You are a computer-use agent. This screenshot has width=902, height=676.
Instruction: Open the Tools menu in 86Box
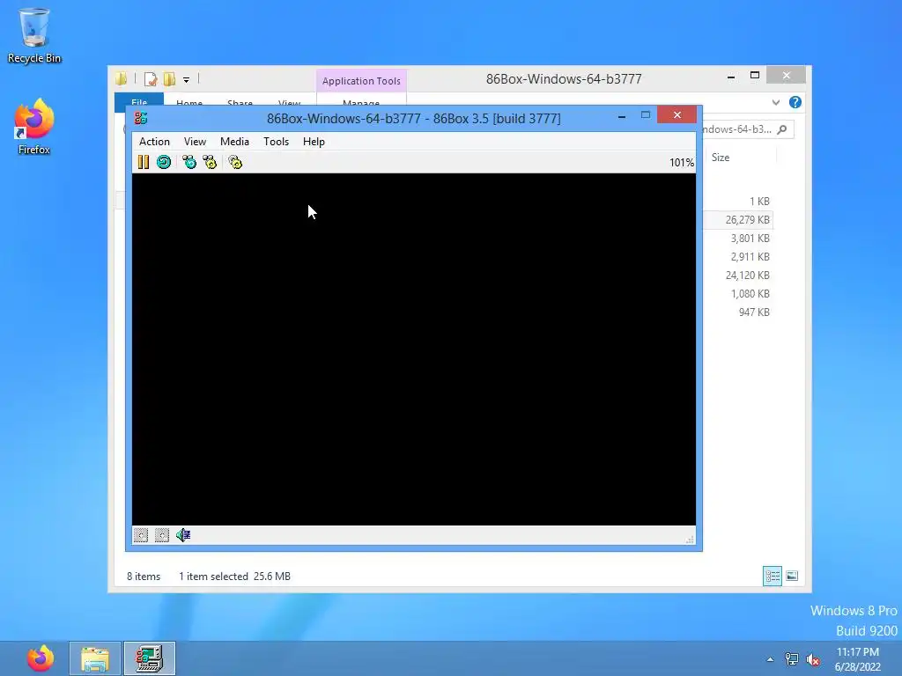coord(276,142)
